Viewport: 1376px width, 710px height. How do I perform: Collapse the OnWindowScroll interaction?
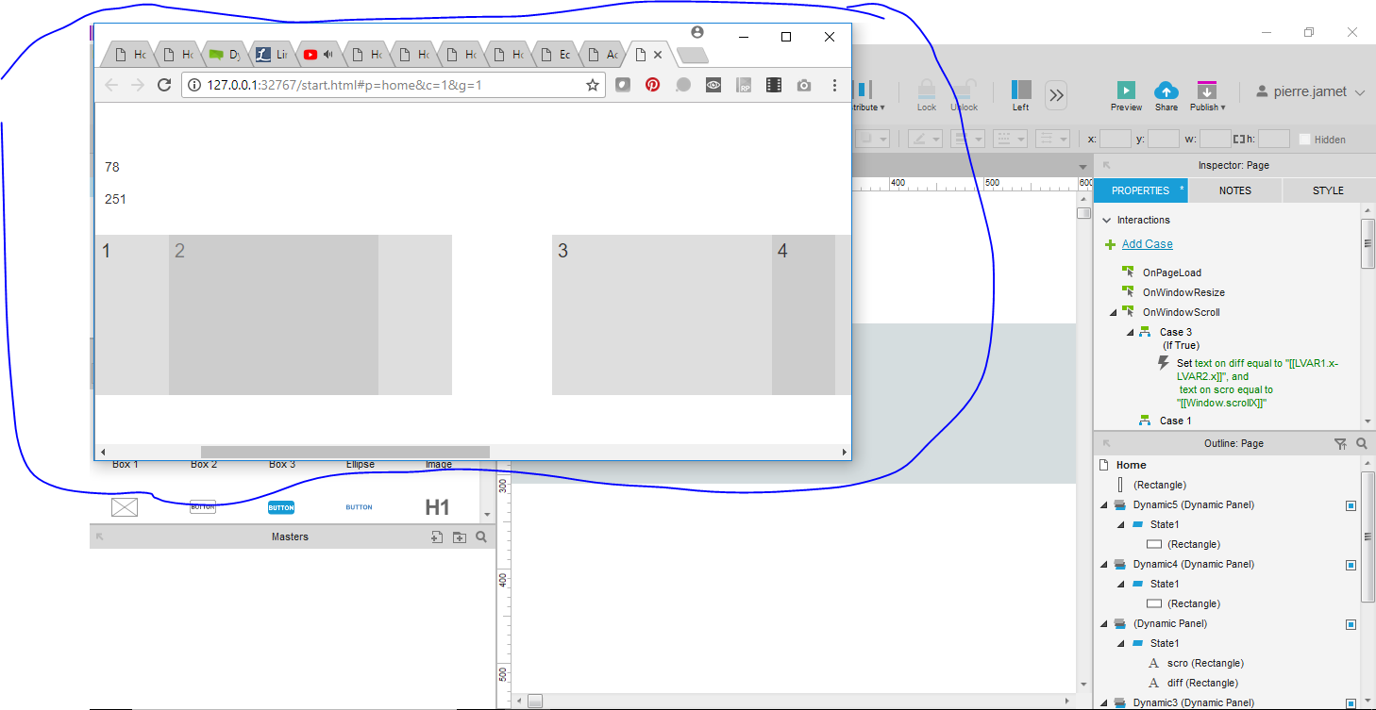1112,311
